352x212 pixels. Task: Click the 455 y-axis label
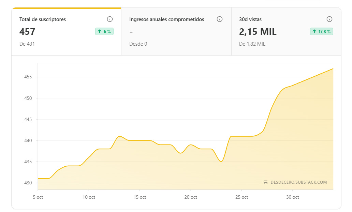click(x=28, y=77)
